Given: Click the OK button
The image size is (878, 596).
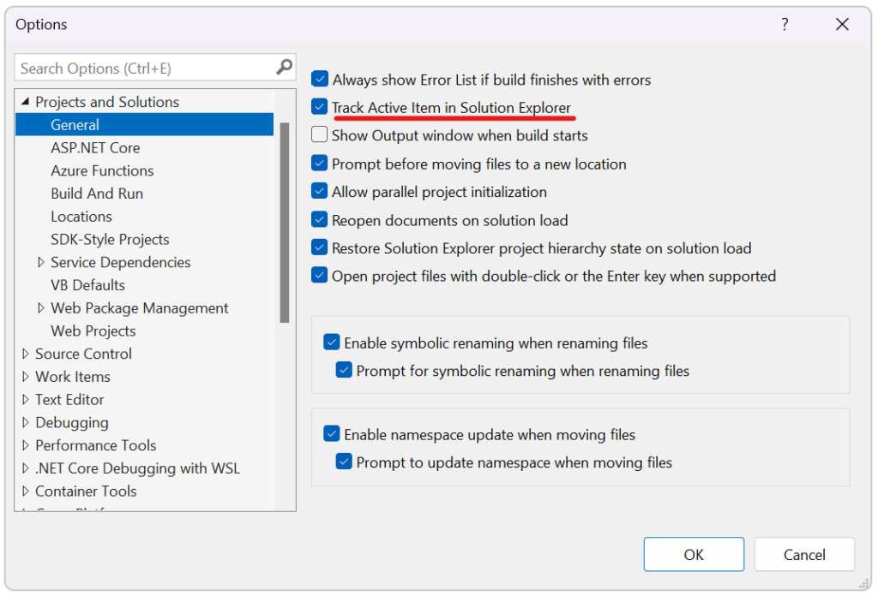Looking at the screenshot, I should point(694,554).
